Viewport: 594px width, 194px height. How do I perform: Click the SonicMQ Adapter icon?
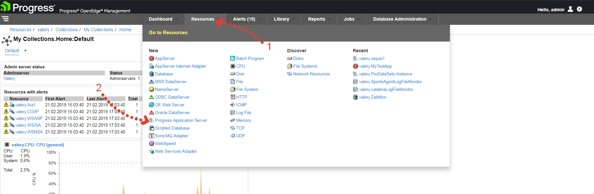click(151, 136)
